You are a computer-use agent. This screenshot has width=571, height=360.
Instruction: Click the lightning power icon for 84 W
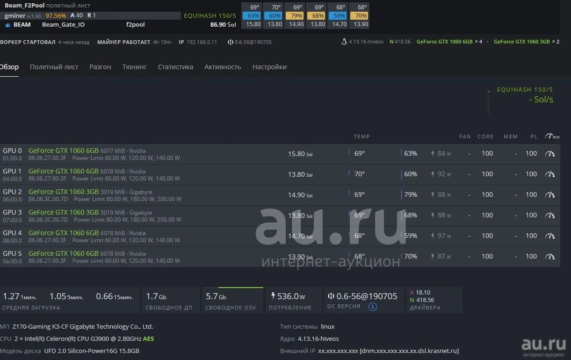[433, 153]
